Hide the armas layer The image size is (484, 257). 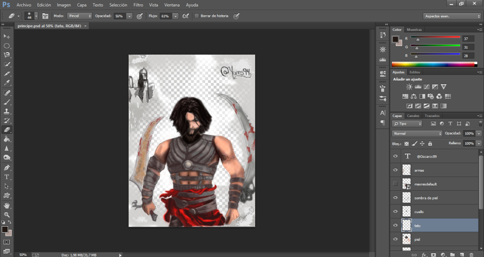coord(395,170)
